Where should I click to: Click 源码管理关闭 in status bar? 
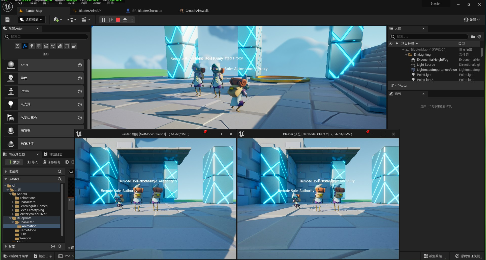[x=468, y=256]
